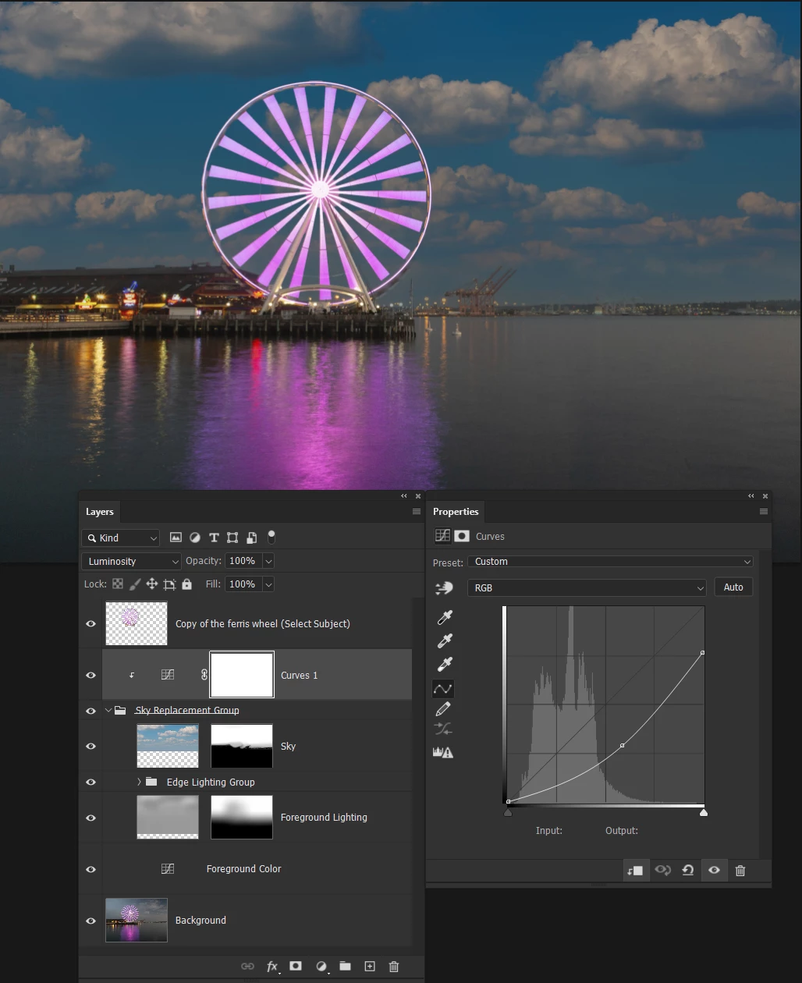
Task: Click the smooth curve values icon
Action: (x=443, y=729)
